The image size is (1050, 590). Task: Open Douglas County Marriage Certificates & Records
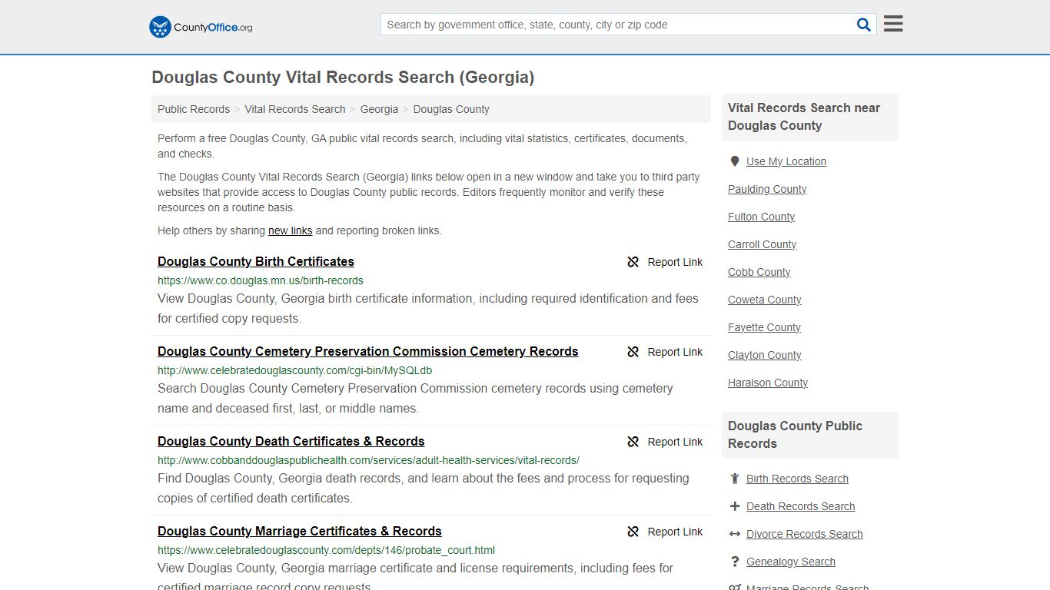(x=300, y=531)
